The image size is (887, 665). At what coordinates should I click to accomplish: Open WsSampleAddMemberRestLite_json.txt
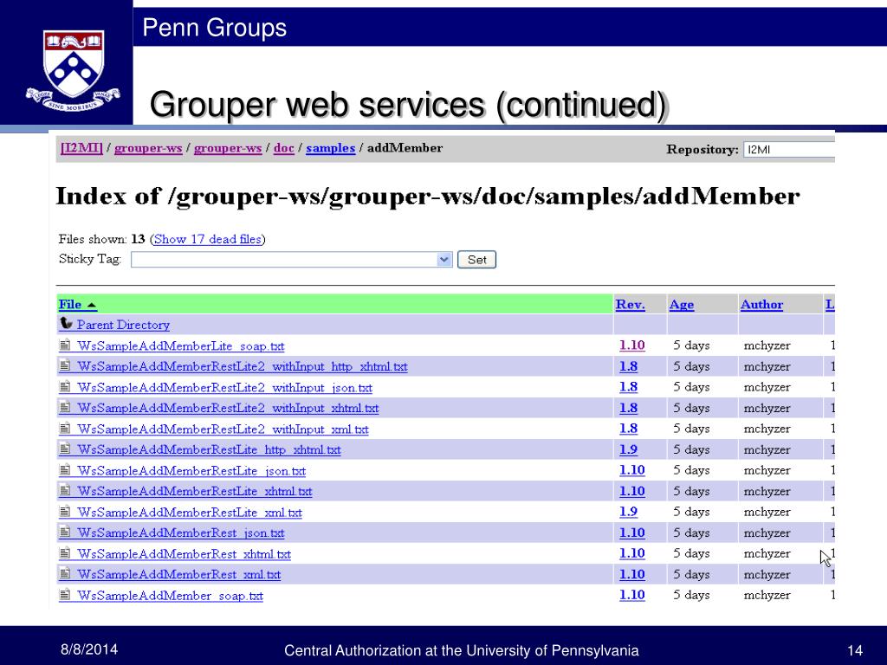pyautogui.click(x=191, y=471)
